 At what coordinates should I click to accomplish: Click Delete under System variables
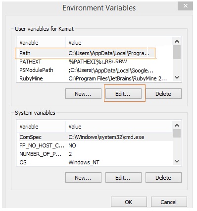point(163,178)
